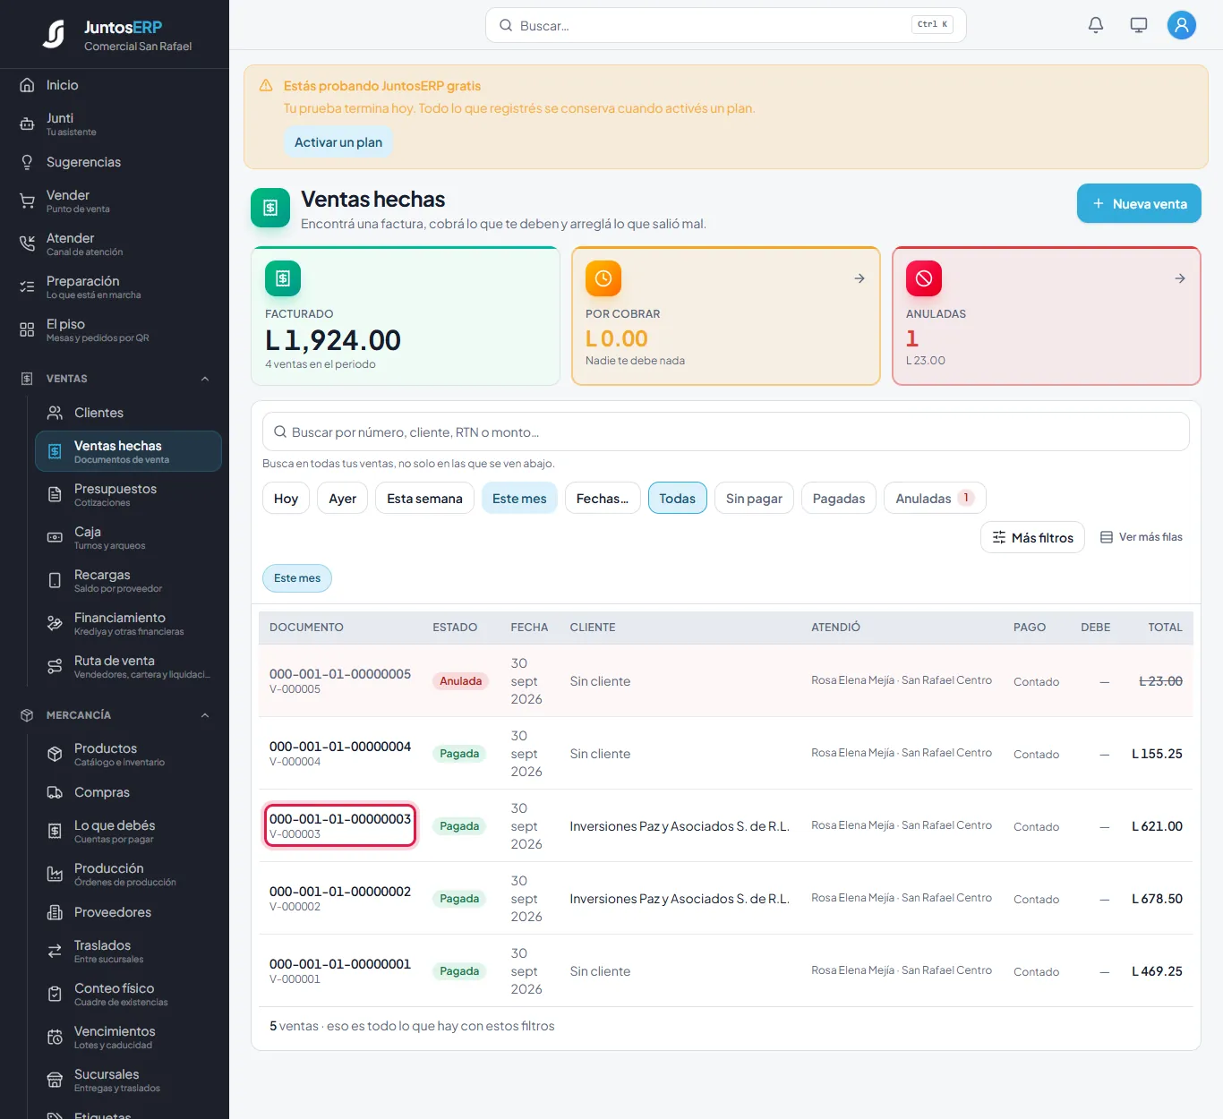
Task: Open Productos catalog in sidebar
Action: coord(128,754)
